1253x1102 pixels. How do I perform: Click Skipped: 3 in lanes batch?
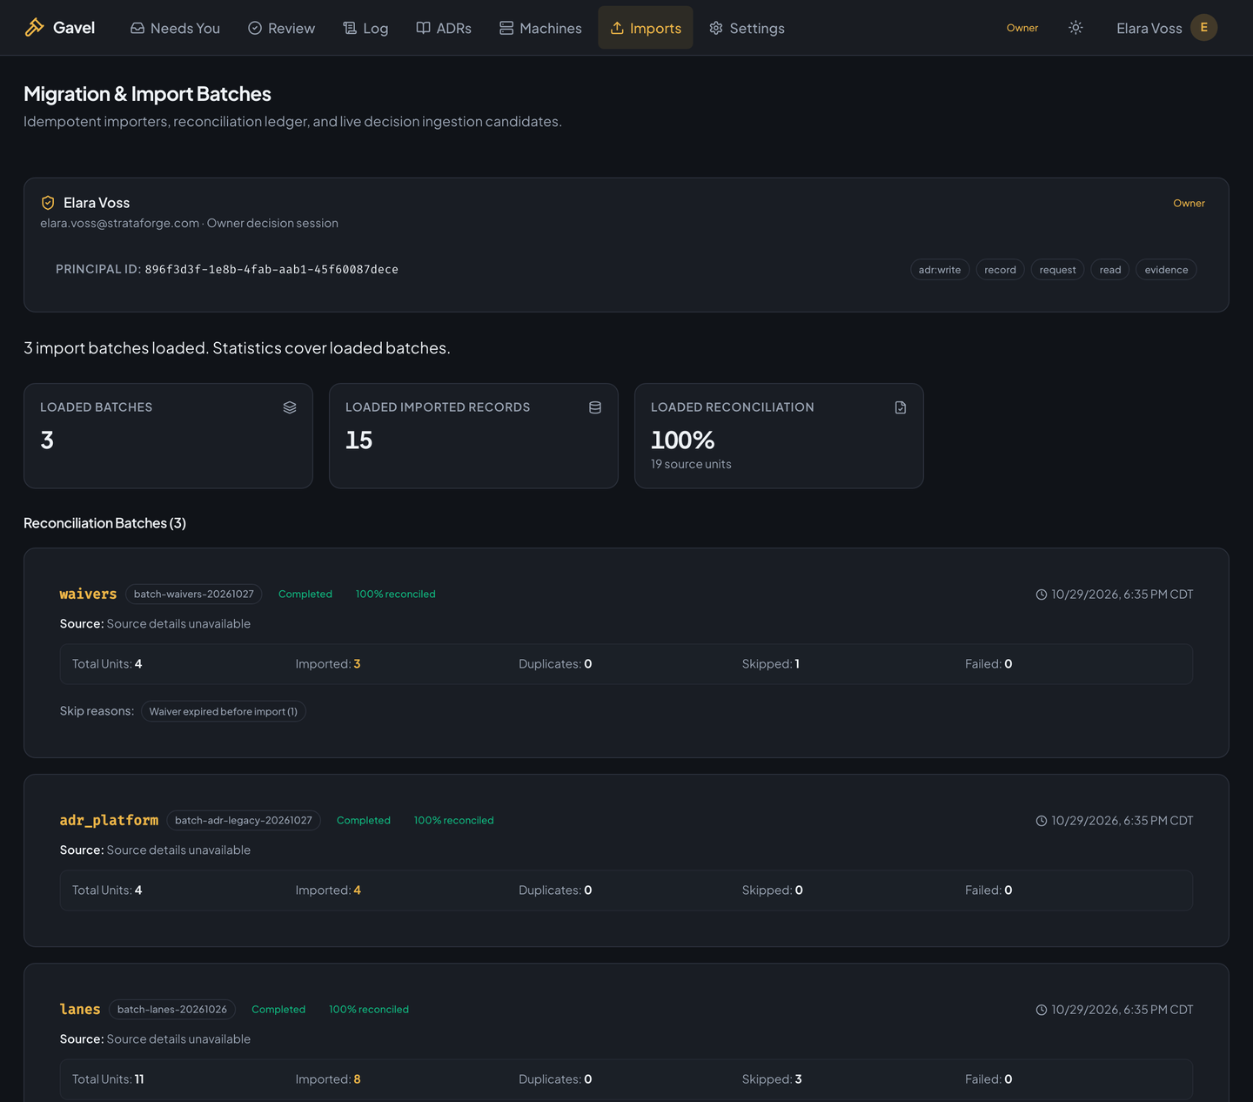pos(772,1079)
